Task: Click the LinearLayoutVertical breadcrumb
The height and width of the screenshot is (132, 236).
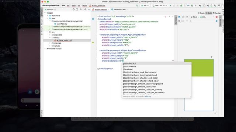Action: tap(51, 5)
